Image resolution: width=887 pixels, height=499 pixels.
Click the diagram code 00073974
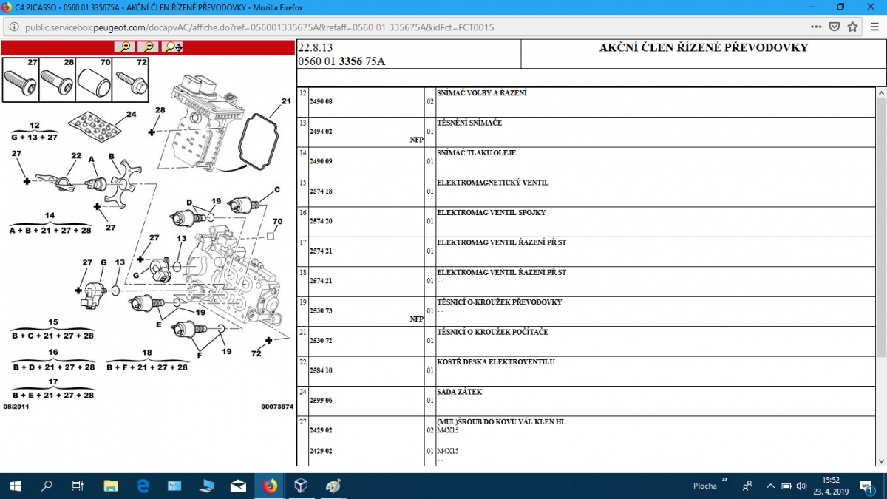(x=277, y=407)
